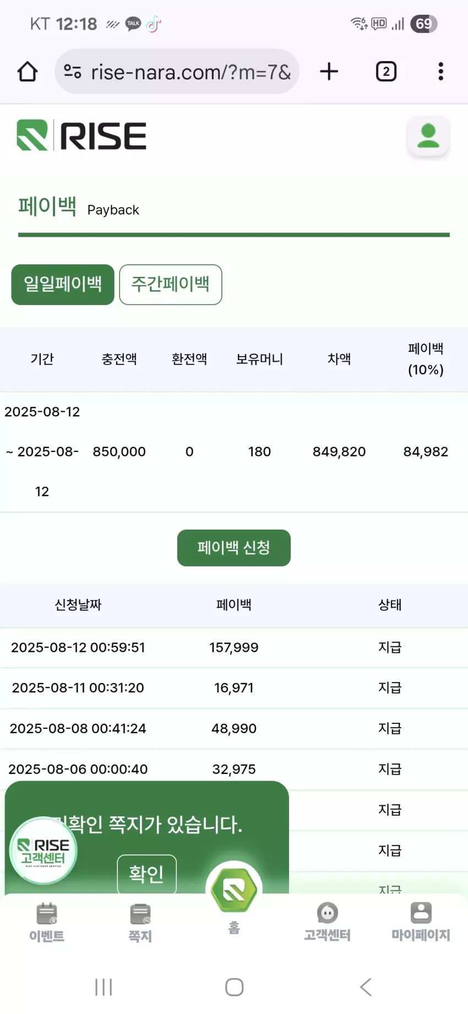468x1014 pixels.
Task: Open 쪽지 in bottom navigation
Action: pos(140,922)
